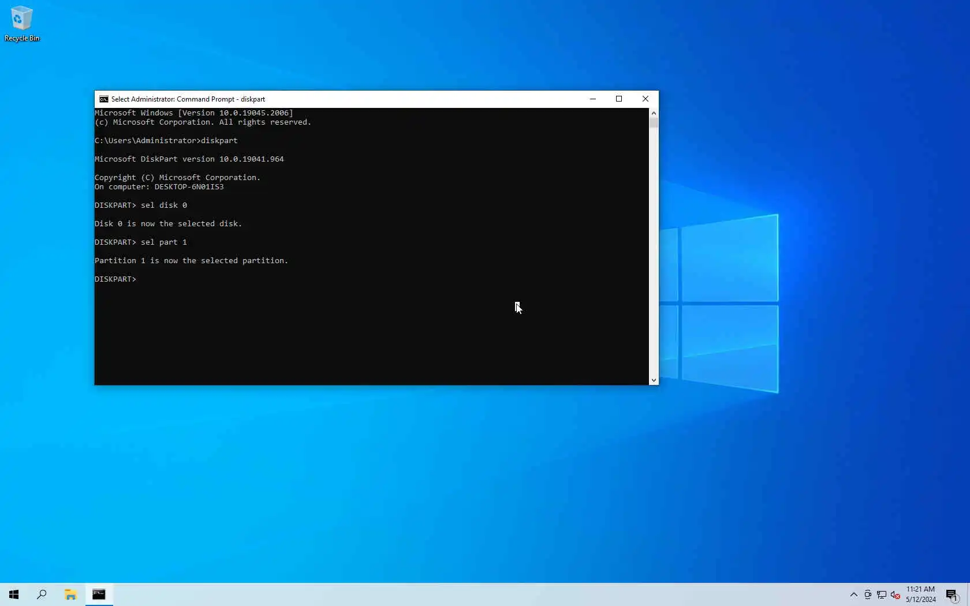Screen dimensions: 970x606
Task: Open the taskbar Search icon
Action: point(42,594)
